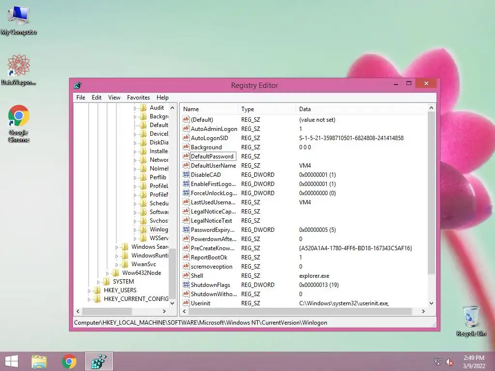Click the tree pane scroll-down arrow
Viewport: 495px width, 371px height.
pos(173,303)
